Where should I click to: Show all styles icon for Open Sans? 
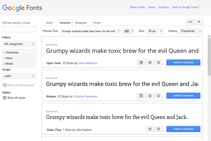point(141,62)
